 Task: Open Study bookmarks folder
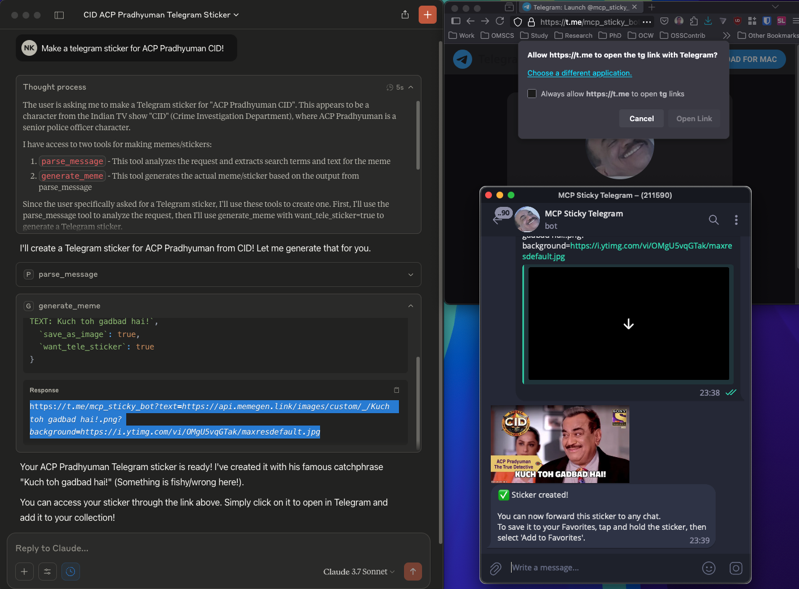(534, 36)
